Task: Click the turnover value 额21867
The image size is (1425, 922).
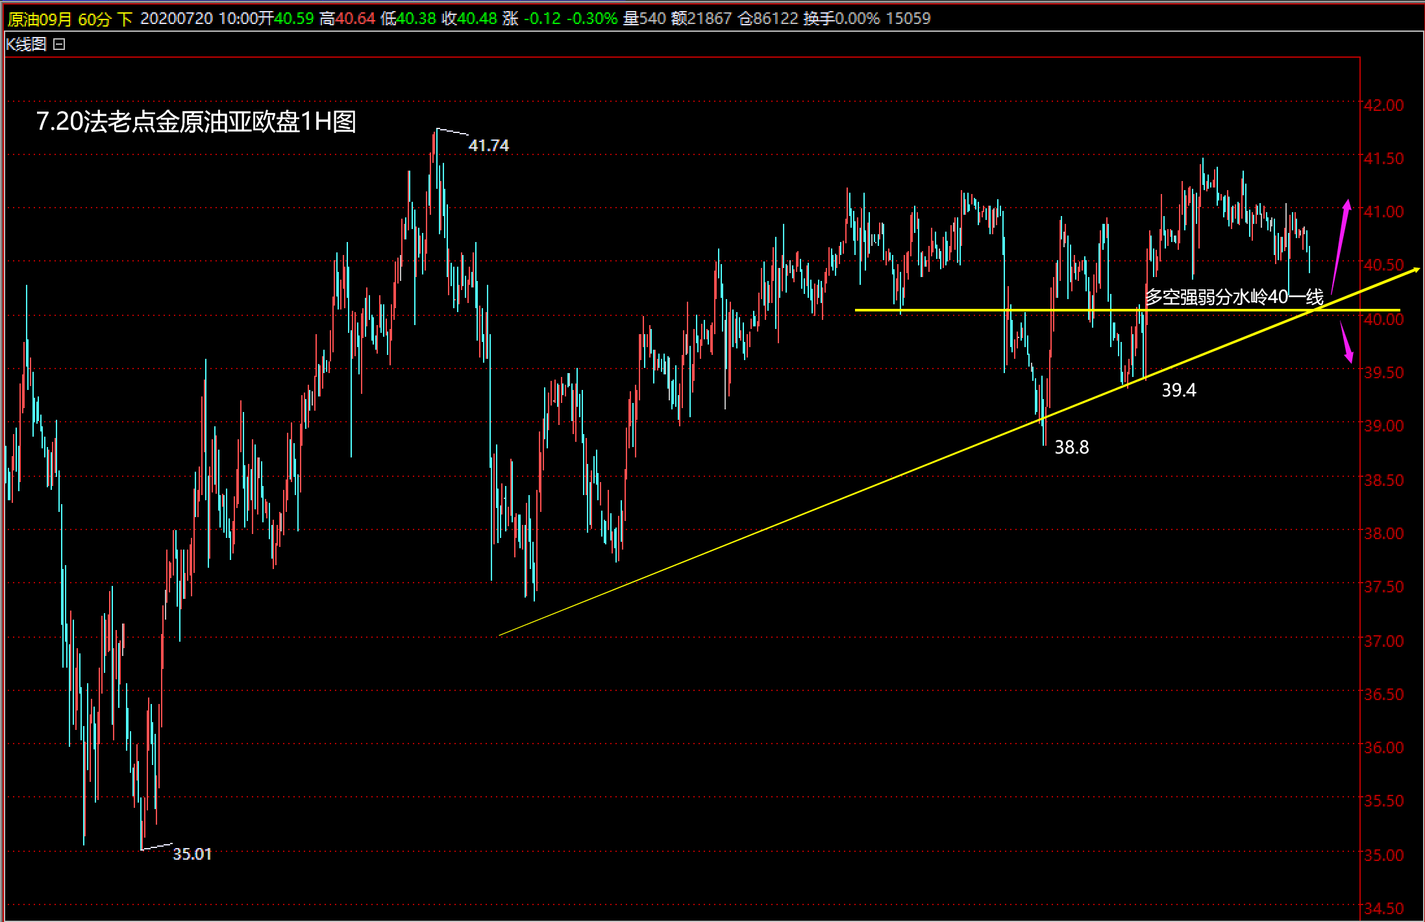Action: 702,18
